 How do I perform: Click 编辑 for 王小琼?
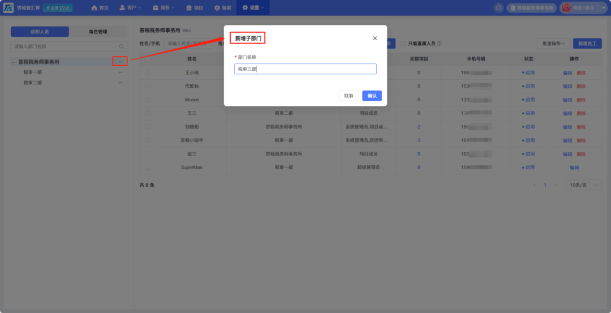pyautogui.click(x=567, y=72)
